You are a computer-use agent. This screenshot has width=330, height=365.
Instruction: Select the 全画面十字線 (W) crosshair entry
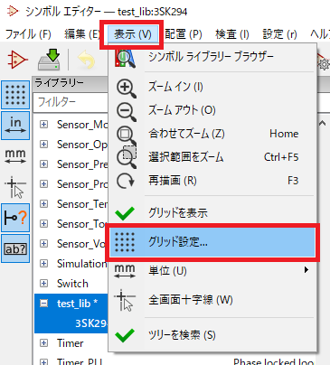click(212, 300)
